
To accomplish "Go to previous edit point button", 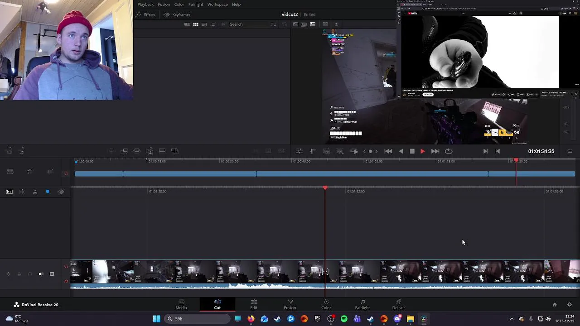I will click(x=498, y=151).
